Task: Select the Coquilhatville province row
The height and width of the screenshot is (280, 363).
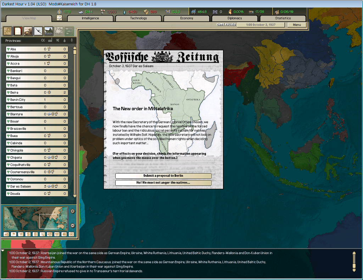Action: click(37, 165)
